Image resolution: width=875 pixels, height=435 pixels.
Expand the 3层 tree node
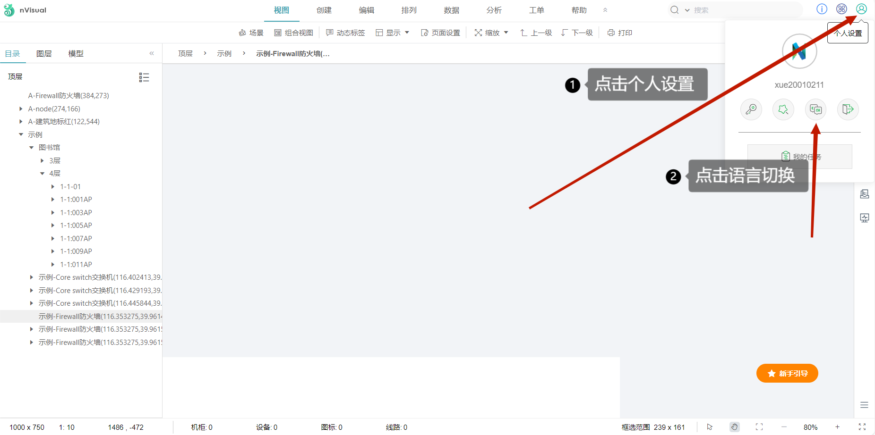42,161
